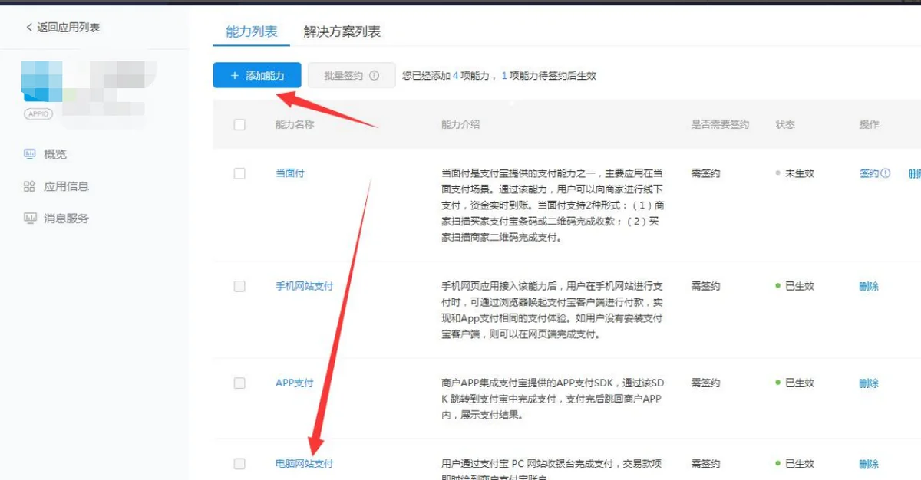The image size is (921, 480).
Task: Click 已生效 status in the APP支付 row
Action: [795, 383]
